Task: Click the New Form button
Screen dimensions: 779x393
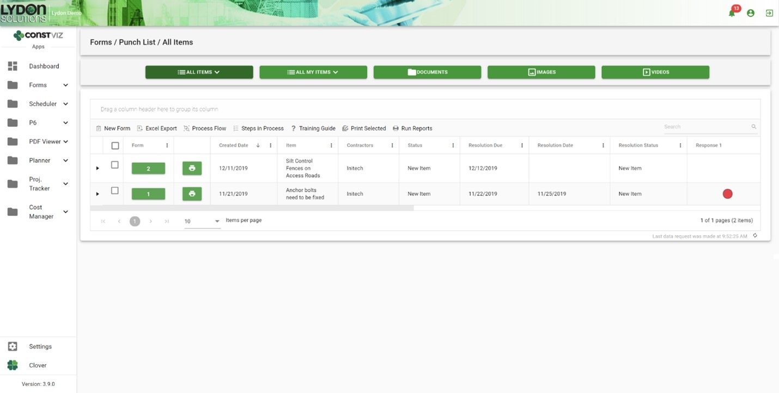Action: coord(113,128)
